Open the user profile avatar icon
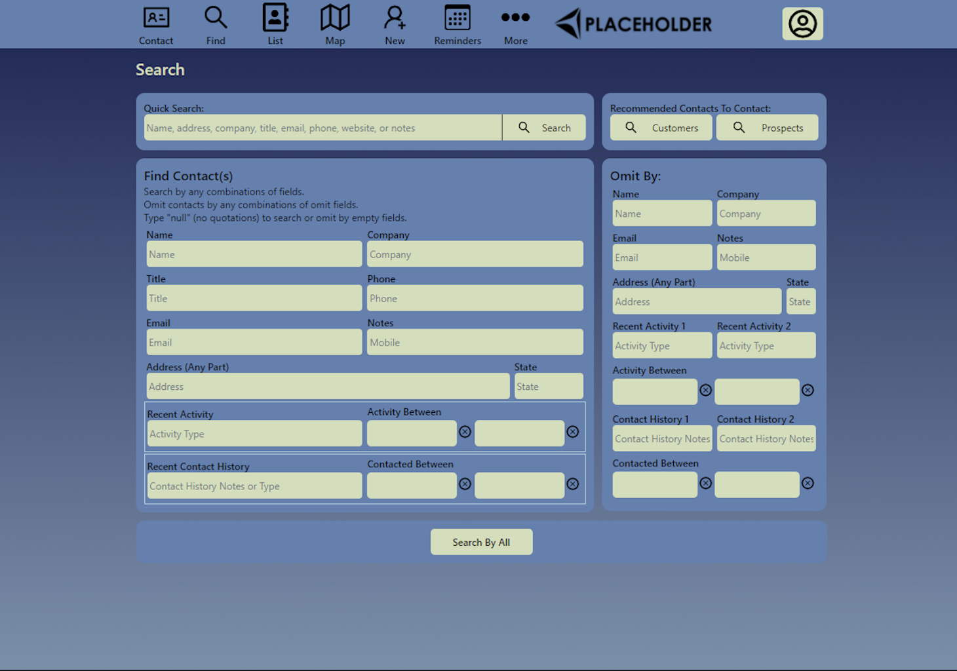The height and width of the screenshot is (671, 957). pyautogui.click(x=803, y=24)
